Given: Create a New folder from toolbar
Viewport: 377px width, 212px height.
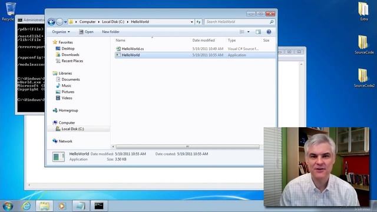Looking at the screenshot, I should (111, 32).
